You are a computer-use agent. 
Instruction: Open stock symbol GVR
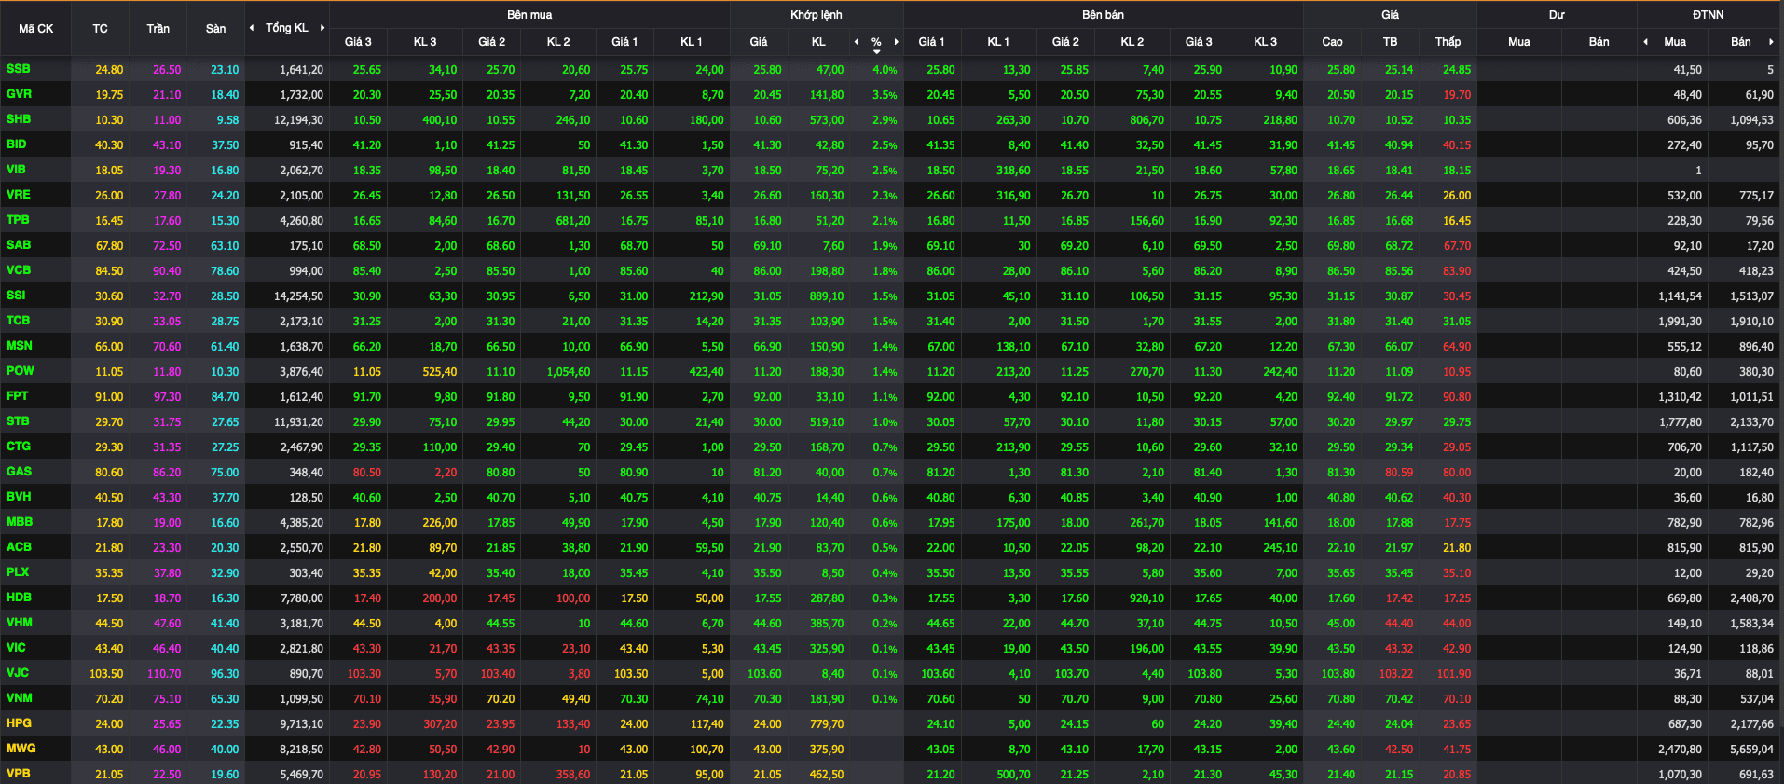coord(19,94)
